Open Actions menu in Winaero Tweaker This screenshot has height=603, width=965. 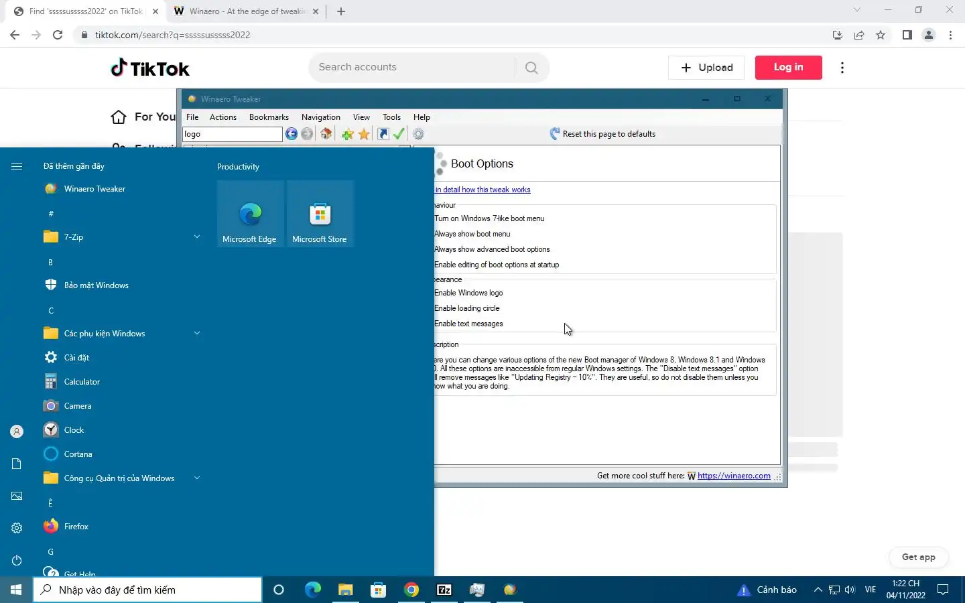point(223,117)
